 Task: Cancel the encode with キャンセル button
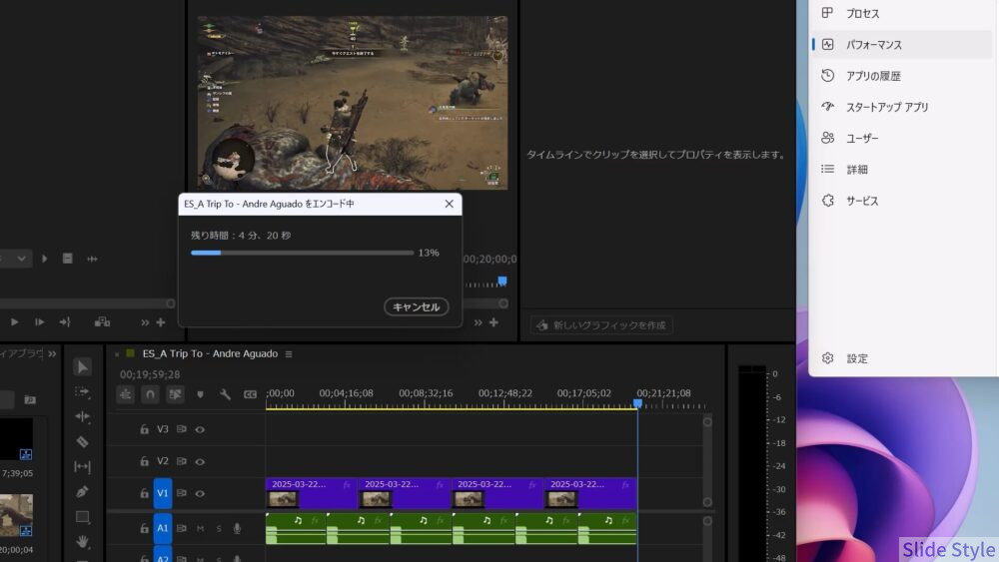(x=416, y=306)
